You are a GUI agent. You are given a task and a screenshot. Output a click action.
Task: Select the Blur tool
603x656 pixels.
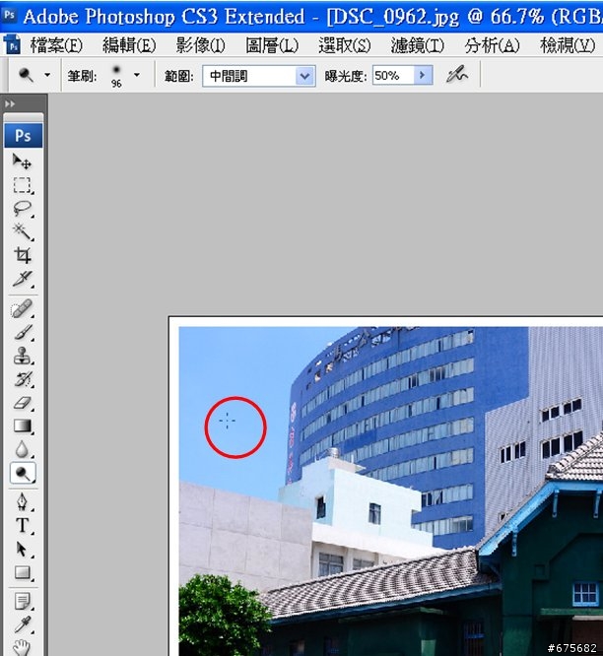point(22,449)
